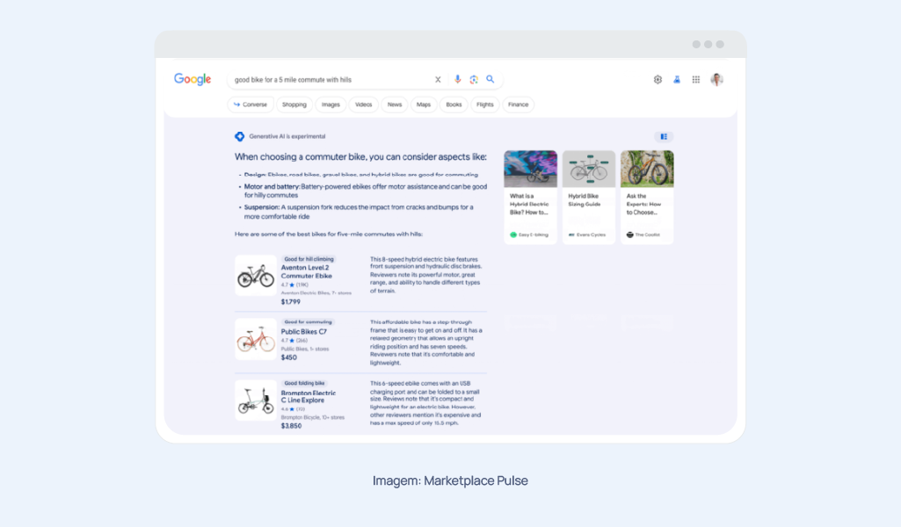901x527 pixels.
Task: Click 'When choosing a commuter bike' heading
Action: click(x=360, y=156)
